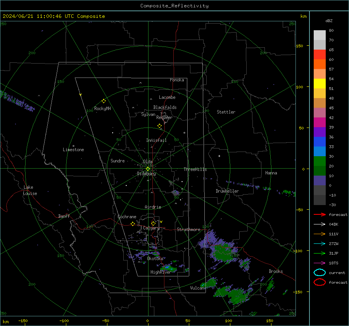The image size is (349, 326).
Task: Click the Drumheller label on map
Action: coord(227,191)
